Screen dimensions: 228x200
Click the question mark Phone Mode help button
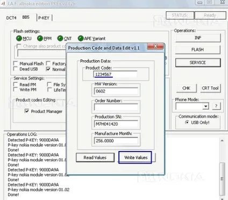tap(216, 106)
